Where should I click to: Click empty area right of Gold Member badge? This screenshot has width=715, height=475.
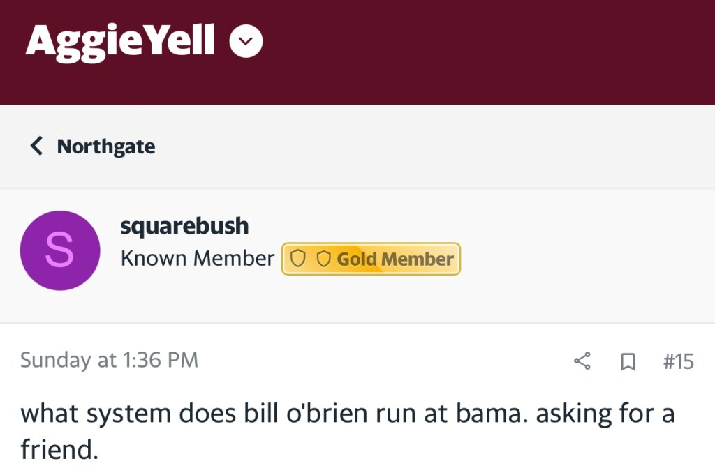(587, 259)
